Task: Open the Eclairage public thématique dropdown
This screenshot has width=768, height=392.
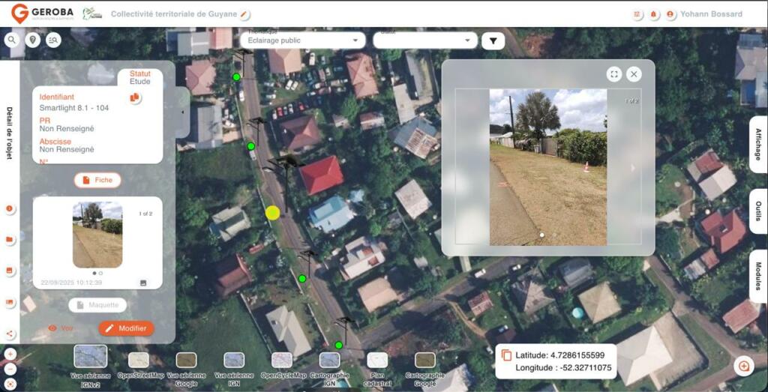Action: [302, 40]
